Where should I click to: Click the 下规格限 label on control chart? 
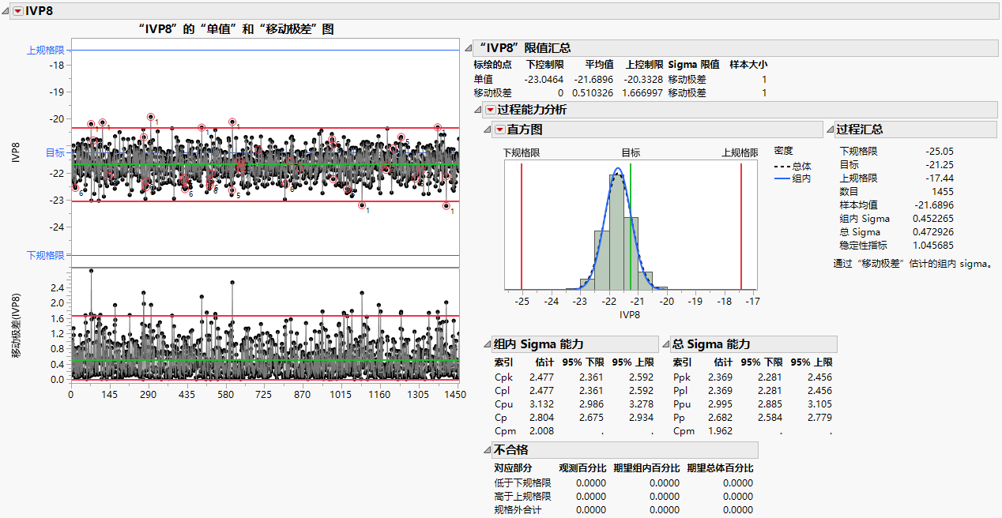(45, 255)
